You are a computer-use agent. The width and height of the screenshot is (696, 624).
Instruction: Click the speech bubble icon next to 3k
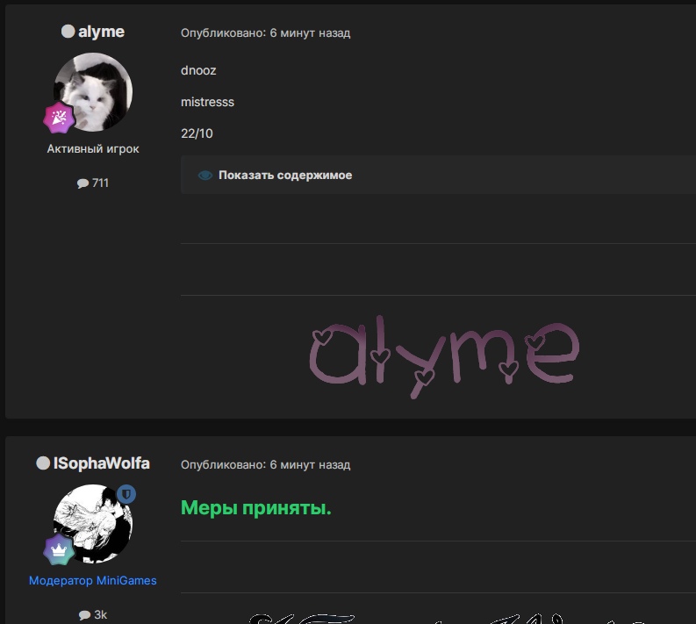(84, 615)
